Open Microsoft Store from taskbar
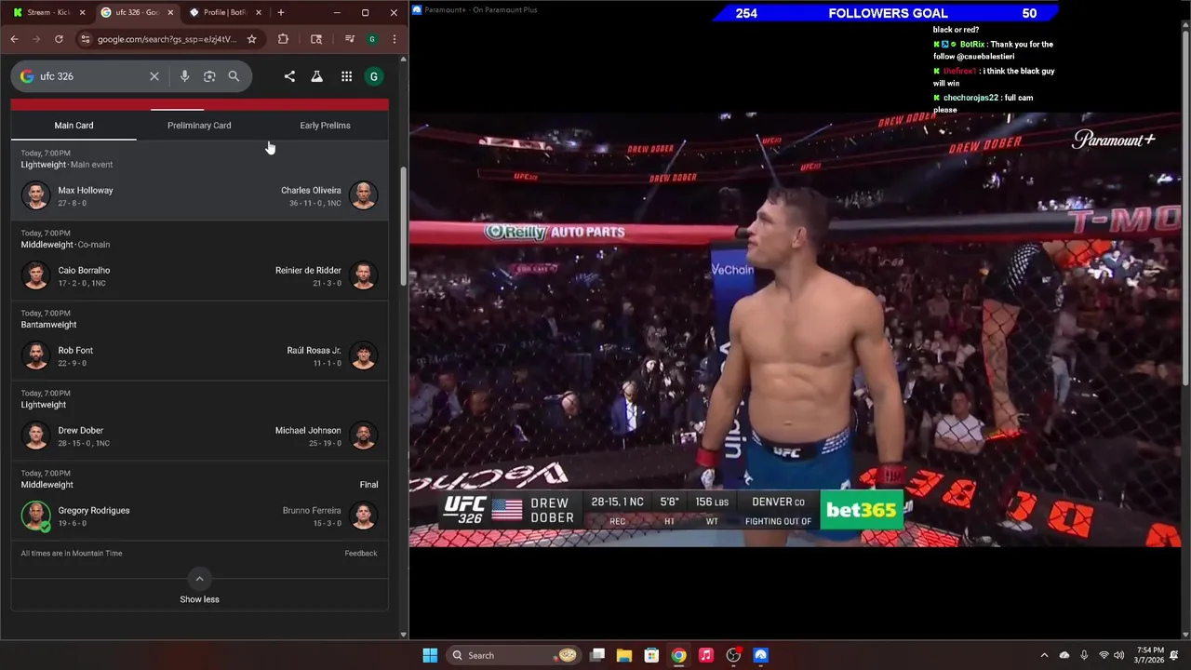 [x=651, y=655]
